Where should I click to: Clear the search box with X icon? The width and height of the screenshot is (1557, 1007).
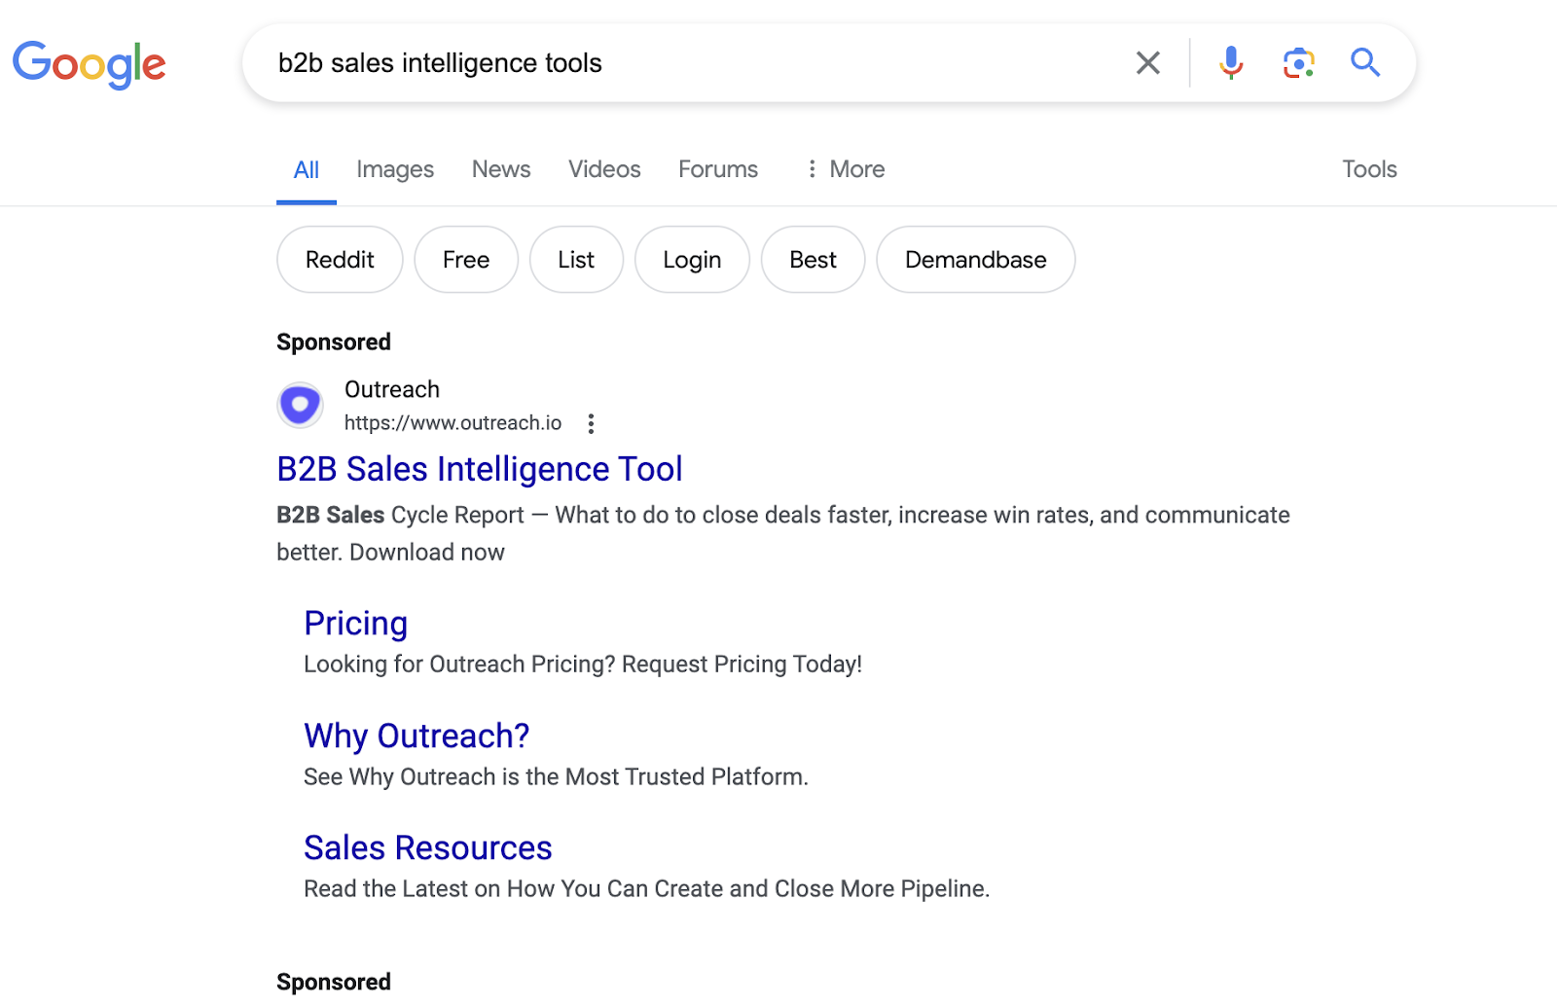coord(1148,63)
